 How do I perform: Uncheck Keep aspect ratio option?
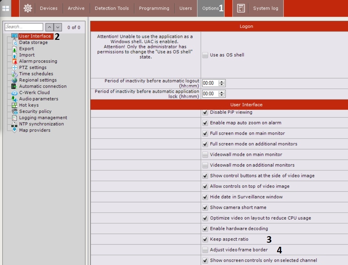tap(205, 239)
